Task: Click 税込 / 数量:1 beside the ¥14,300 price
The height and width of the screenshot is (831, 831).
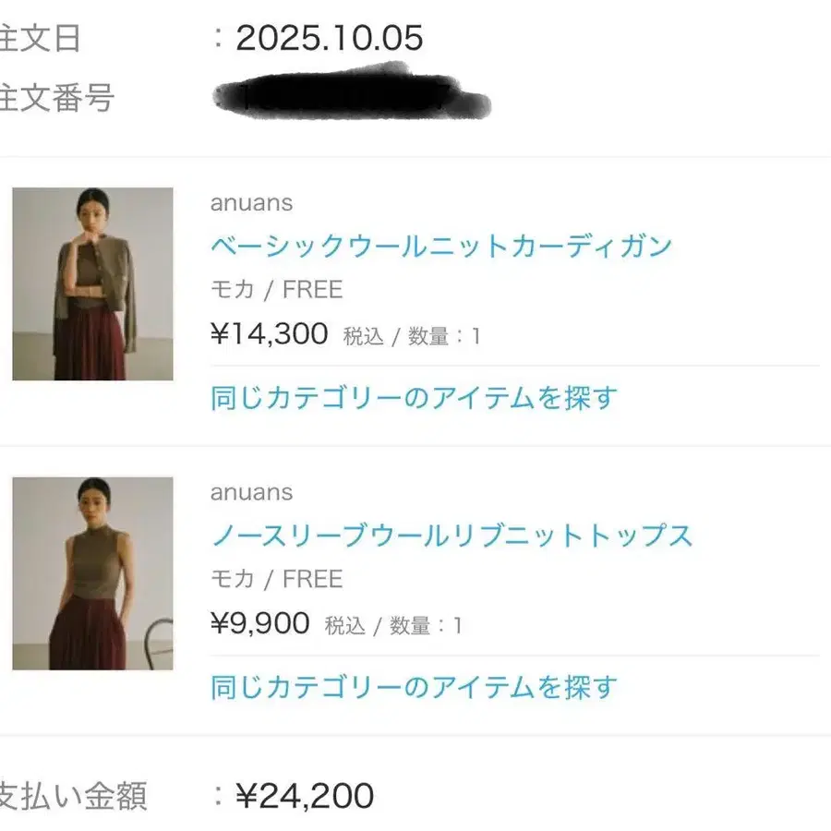Action: coord(412,337)
